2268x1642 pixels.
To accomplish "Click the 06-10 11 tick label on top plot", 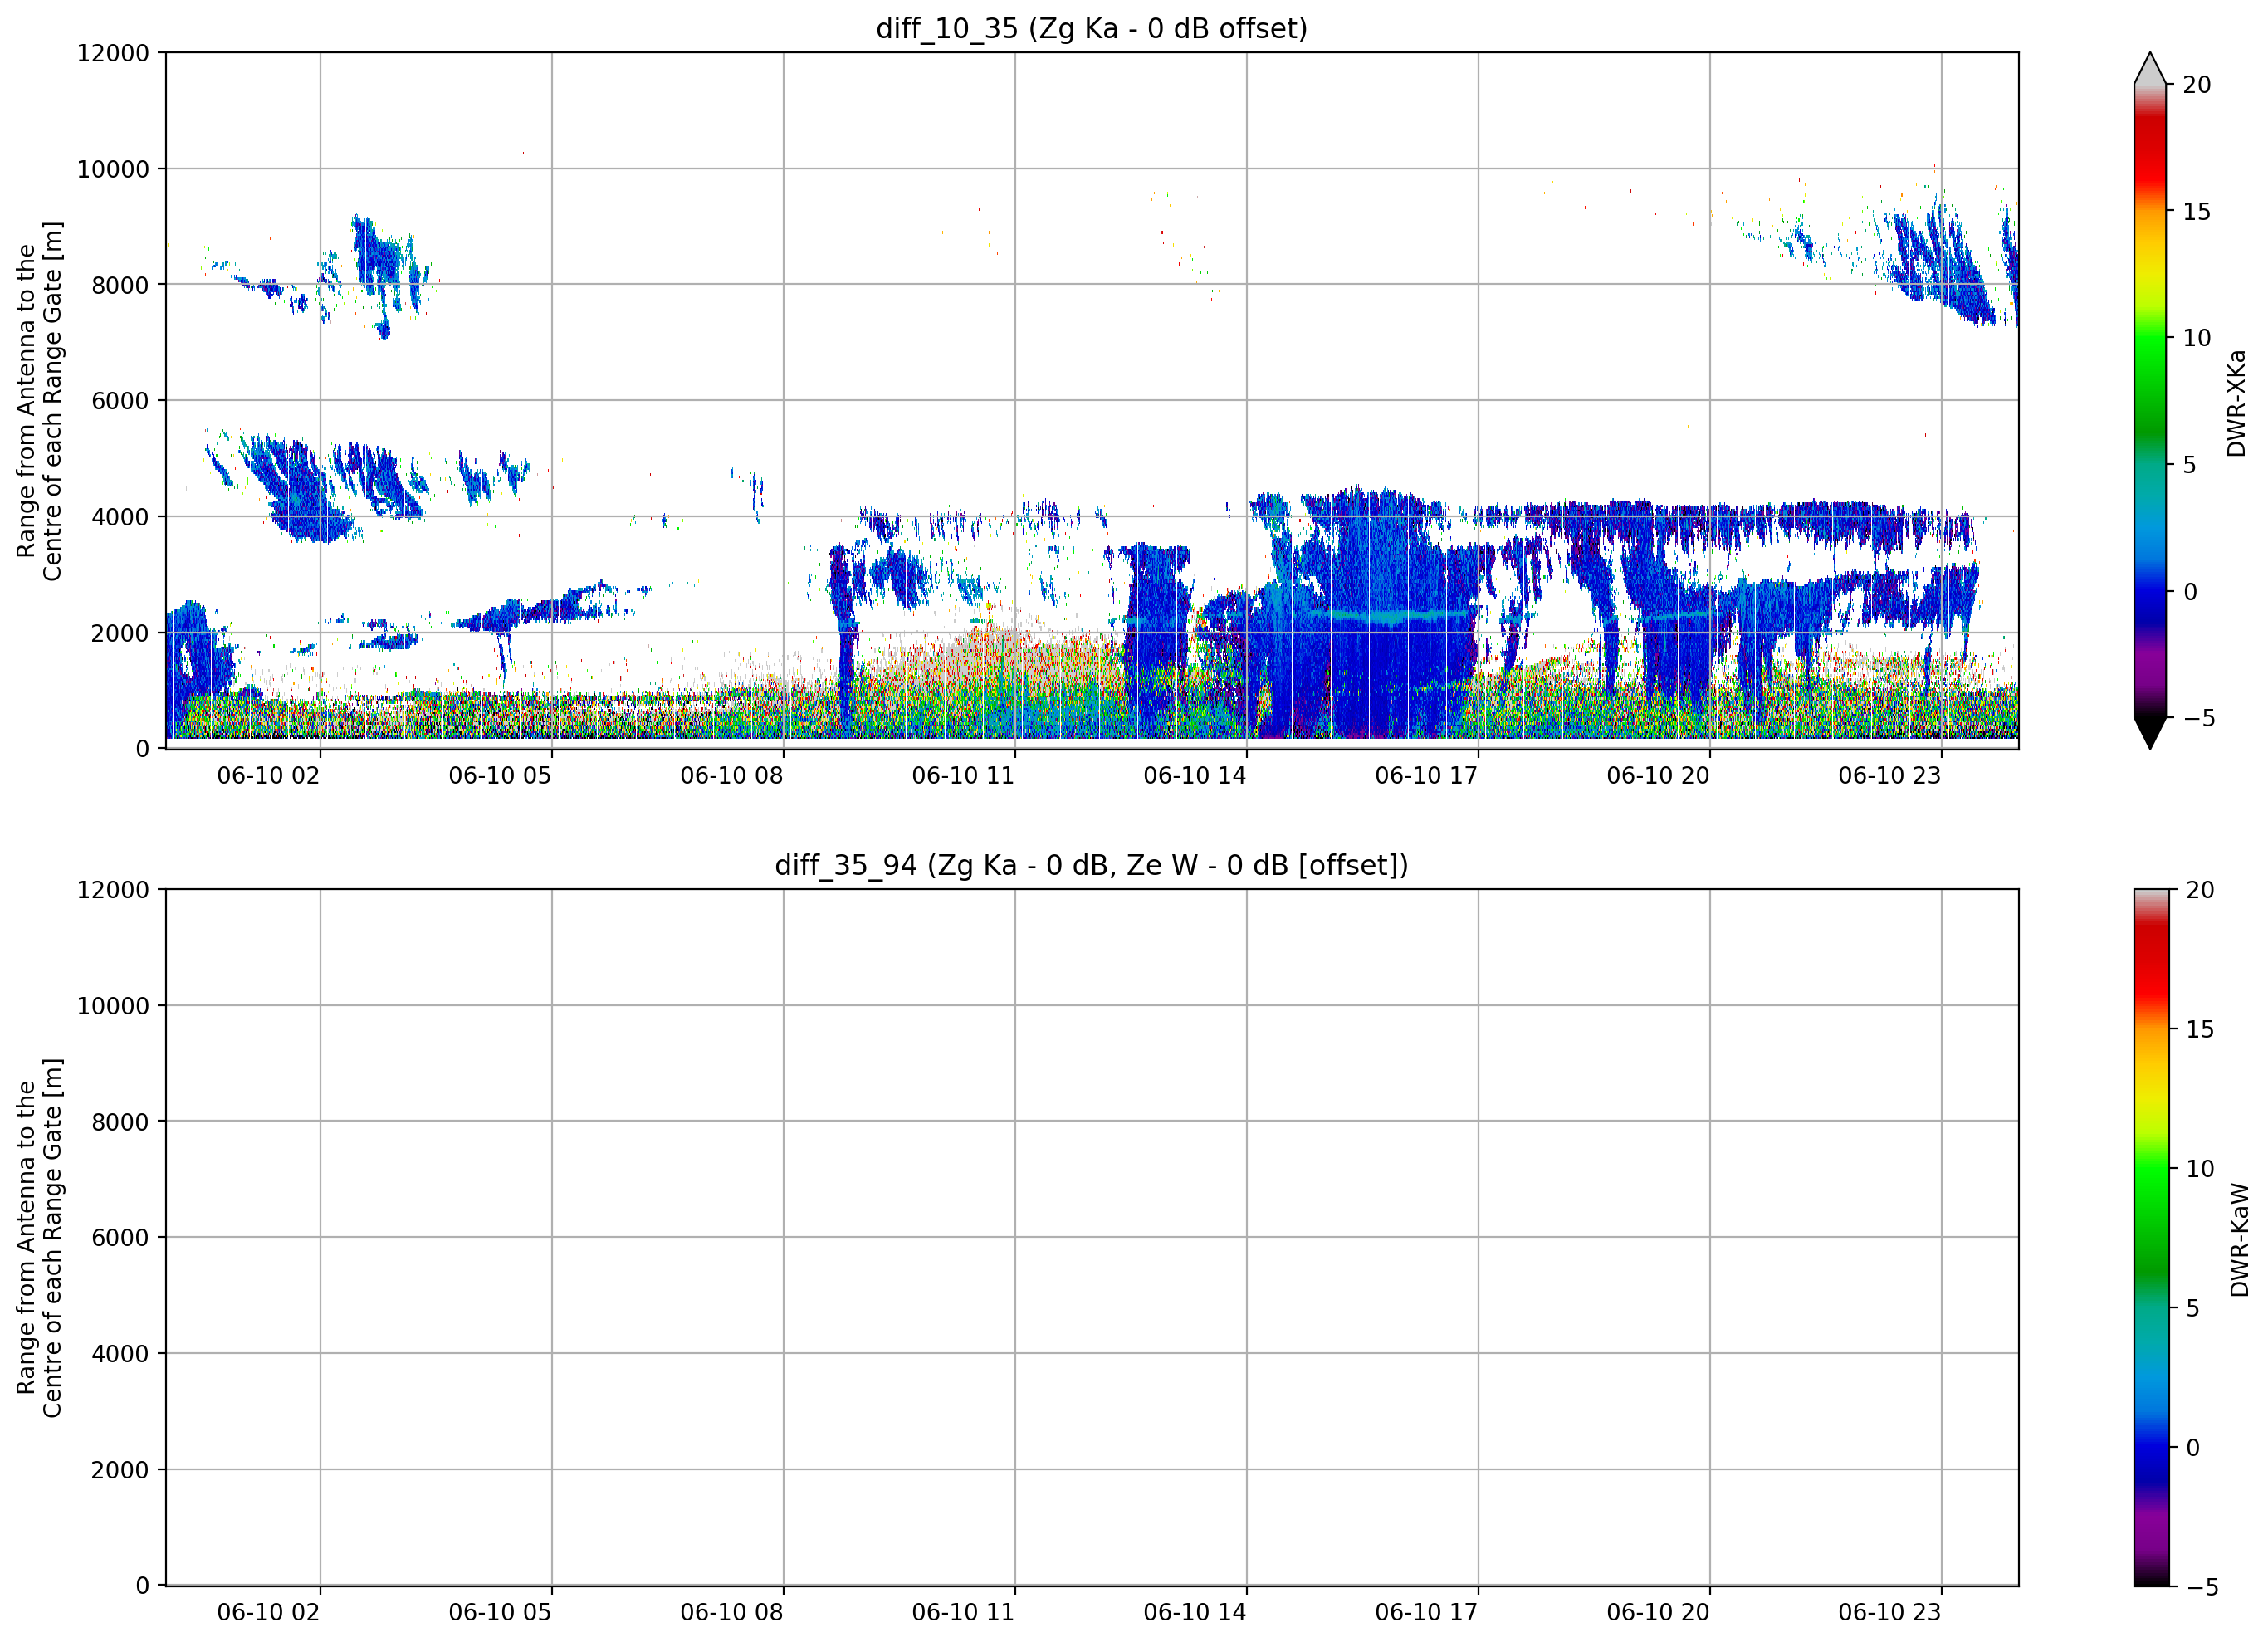I will coord(963,776).
